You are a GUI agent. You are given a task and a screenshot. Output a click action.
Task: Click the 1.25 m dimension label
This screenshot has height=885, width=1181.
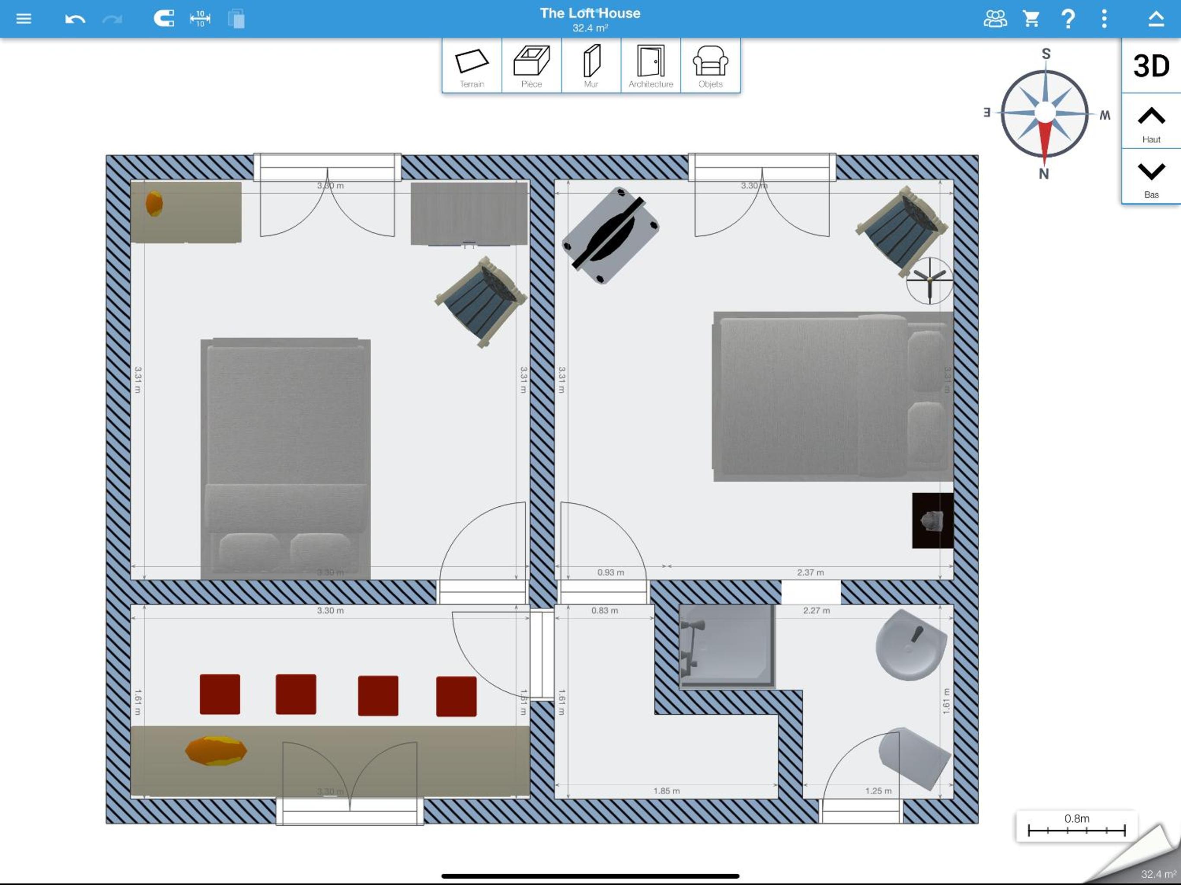tap(878, 791)
